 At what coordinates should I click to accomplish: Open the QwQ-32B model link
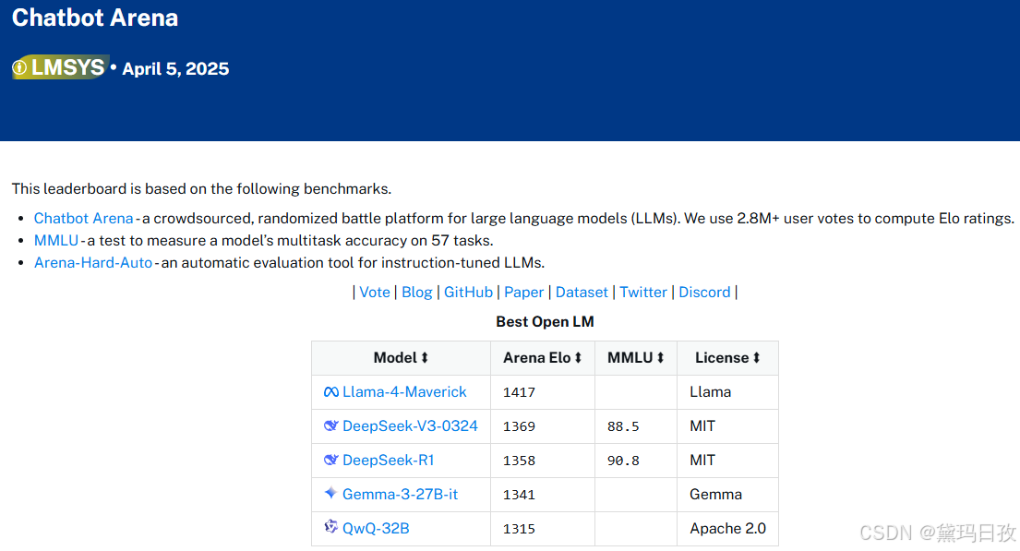pyautogui.click(x=376, y=528)
